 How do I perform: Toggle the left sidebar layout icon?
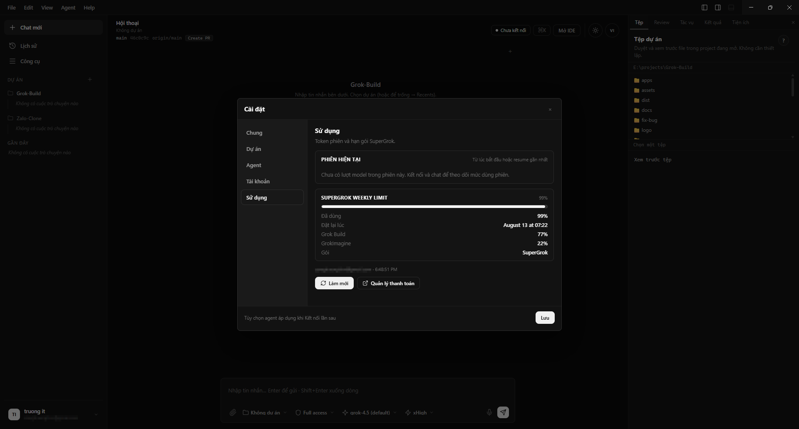705,7
